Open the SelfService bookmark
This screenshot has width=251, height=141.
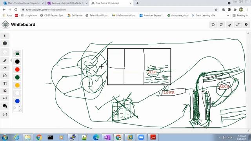(75, 16)
